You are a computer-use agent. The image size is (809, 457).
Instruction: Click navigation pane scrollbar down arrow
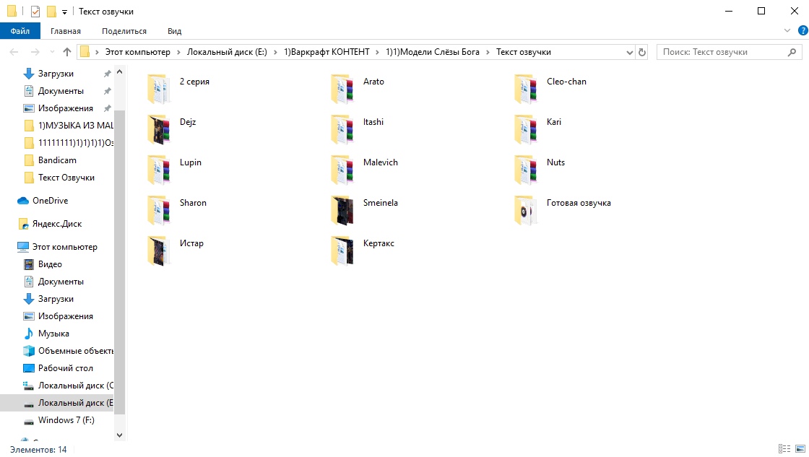[x=119, y=435]
